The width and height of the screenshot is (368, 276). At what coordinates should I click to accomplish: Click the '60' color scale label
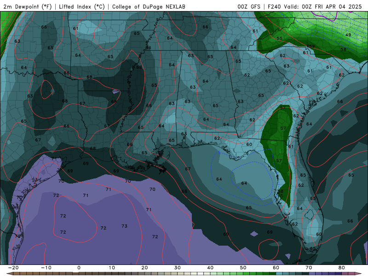[x=276, y=268]
